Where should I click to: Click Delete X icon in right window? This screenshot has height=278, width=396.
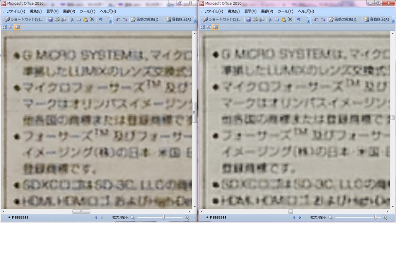(290, 19)
